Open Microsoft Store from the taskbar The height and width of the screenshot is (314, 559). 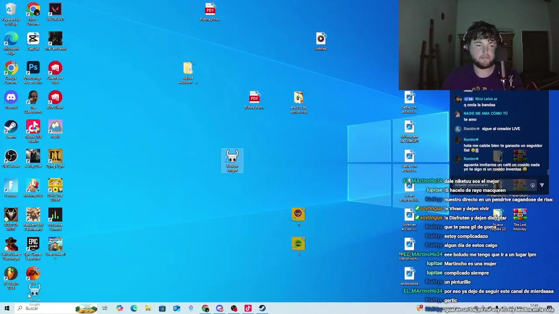[x=162, y=308]
